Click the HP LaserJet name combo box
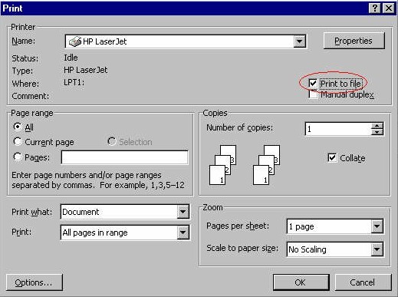The width and height of the screenshot is (398, 297). point(186,41)
